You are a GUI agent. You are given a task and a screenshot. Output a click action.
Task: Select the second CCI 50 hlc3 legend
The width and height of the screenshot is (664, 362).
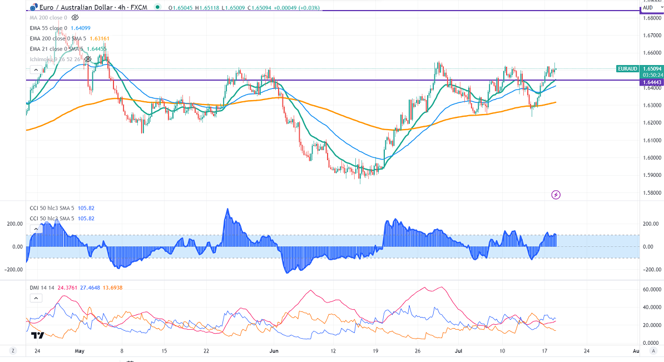pyautogui.click(x=52, y=219)
